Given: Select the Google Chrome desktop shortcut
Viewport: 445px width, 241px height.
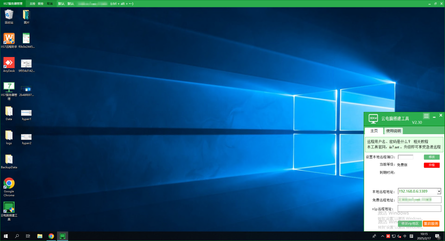Looking at the screenshot, I should point(9,187).
